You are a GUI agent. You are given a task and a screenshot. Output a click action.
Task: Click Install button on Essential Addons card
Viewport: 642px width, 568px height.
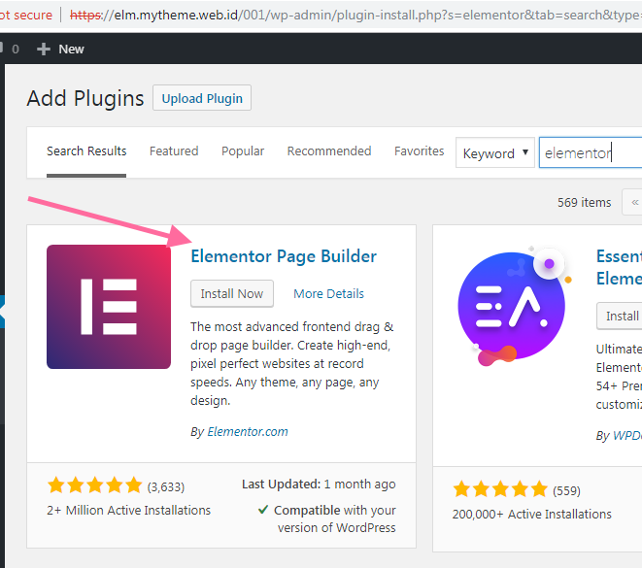coord(619,316)
